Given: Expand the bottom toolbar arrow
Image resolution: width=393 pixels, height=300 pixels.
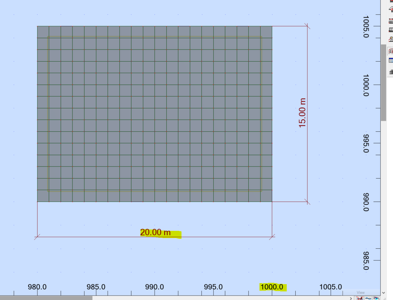Looking at the screenshot, I should click(351, 298).
